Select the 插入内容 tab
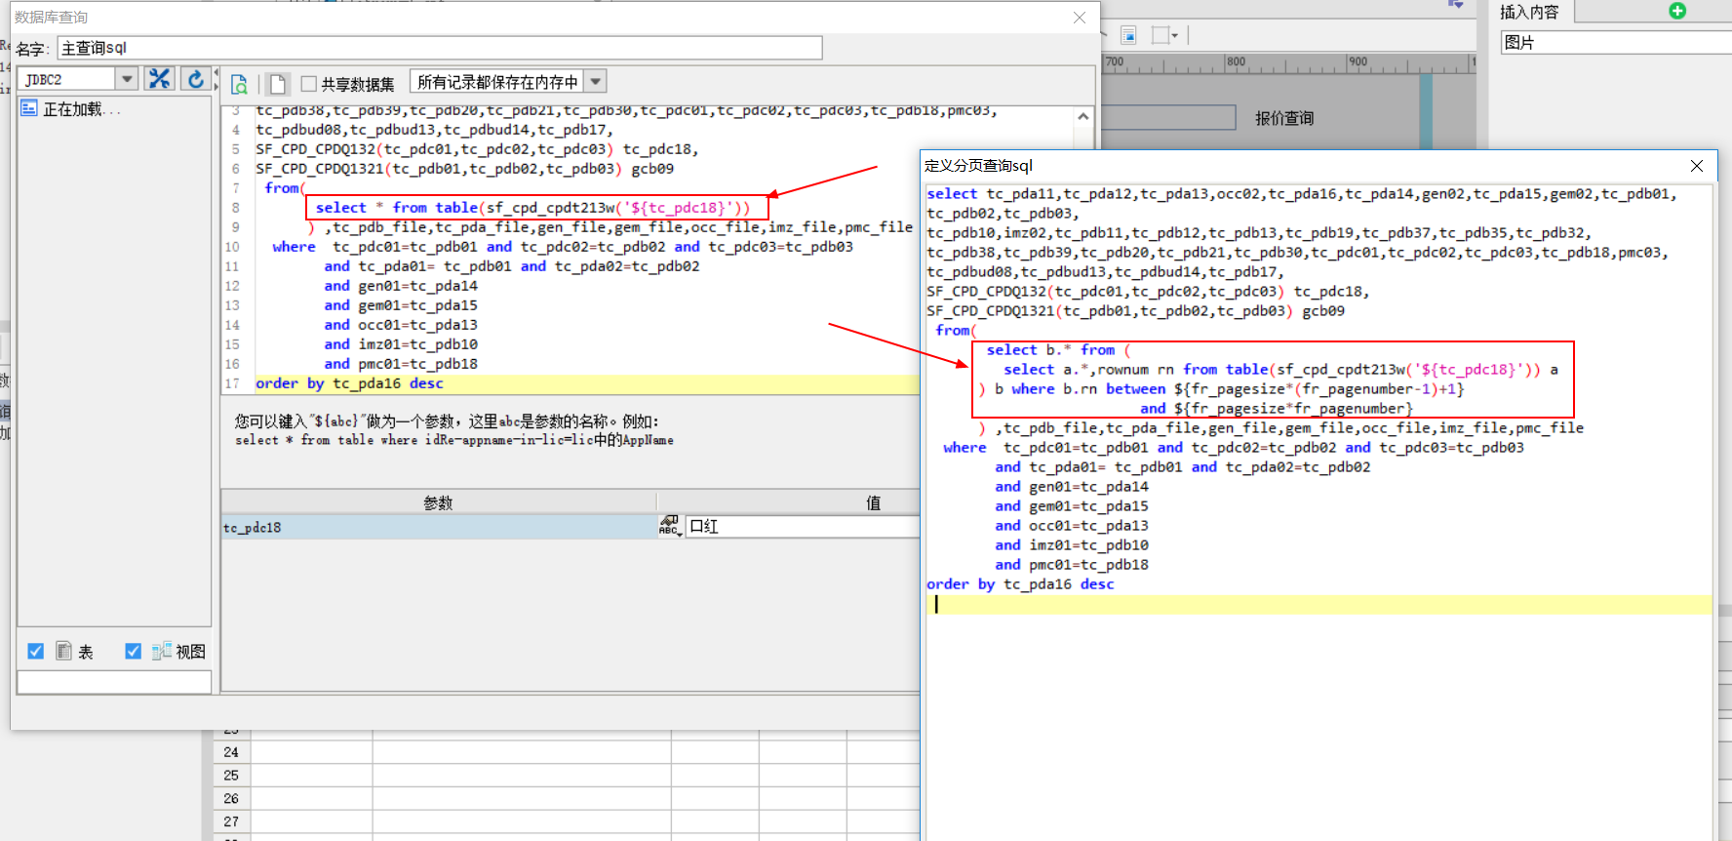This screenshot has width=1732, height=841. click(x=1529, y=12)
